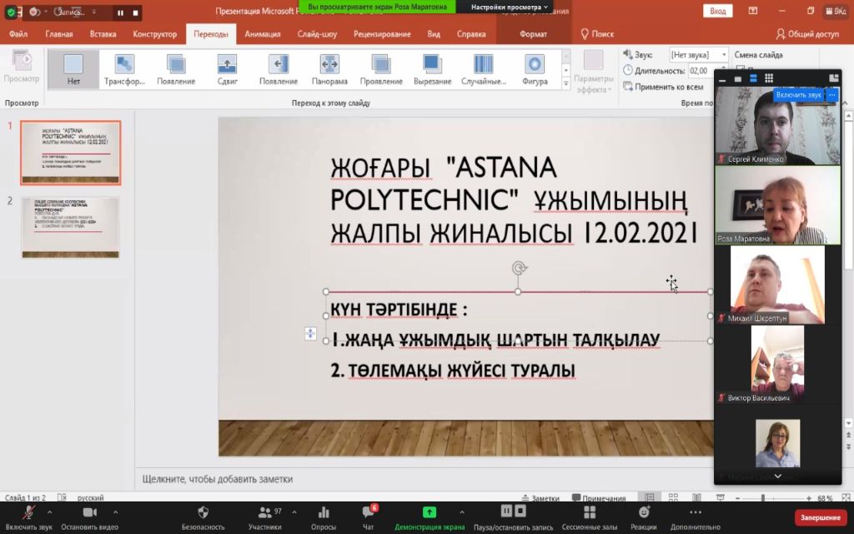Image resolution: width=854 pixels, height=534 pixels.
Task: Apply the Панорама transition
Action: [x=329, y=69]
